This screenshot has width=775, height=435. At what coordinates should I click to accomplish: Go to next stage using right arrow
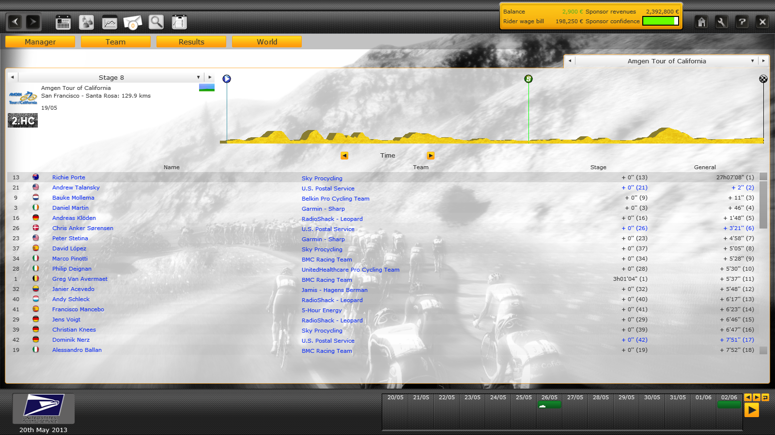tap(210, 77)
